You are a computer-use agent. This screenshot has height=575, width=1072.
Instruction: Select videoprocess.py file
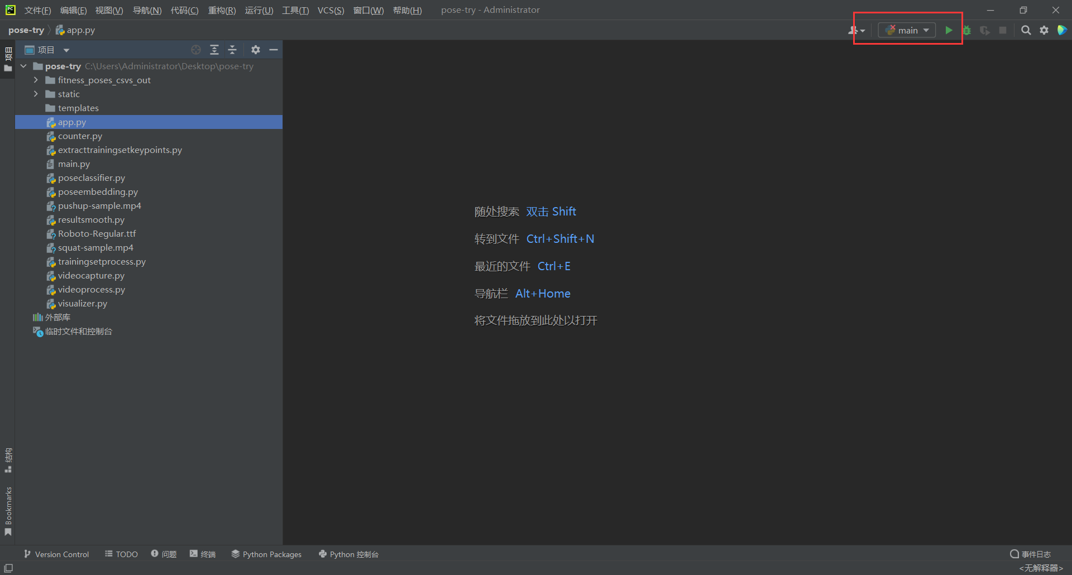92,289
